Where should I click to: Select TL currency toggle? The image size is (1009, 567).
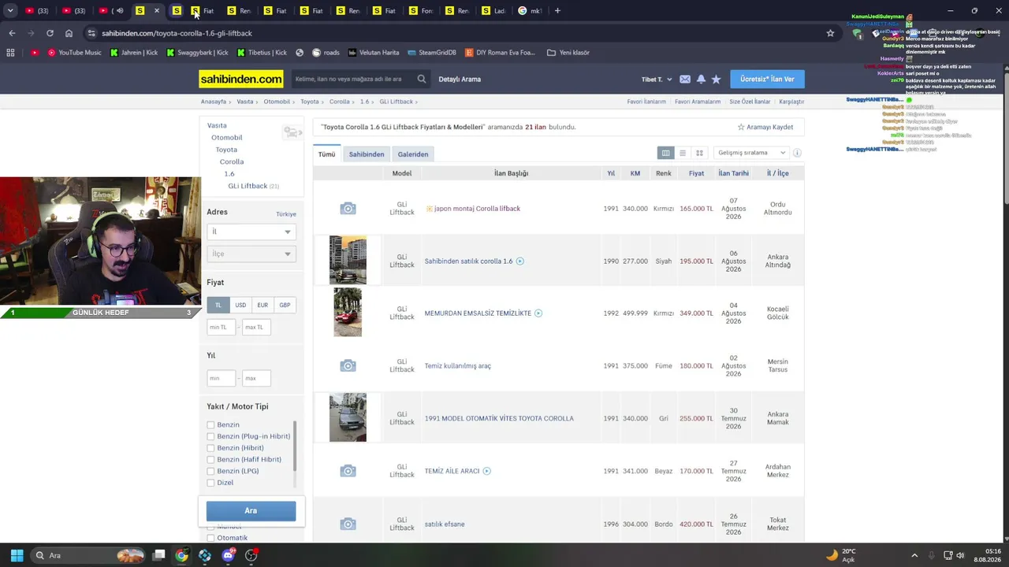click(218, 305)
